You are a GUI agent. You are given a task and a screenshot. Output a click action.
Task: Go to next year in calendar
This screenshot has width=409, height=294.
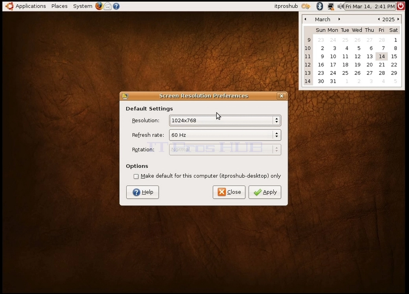click(x=398, y=19)
